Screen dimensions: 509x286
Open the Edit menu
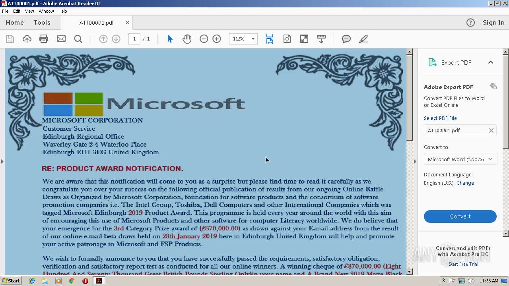tap(17, 11)
